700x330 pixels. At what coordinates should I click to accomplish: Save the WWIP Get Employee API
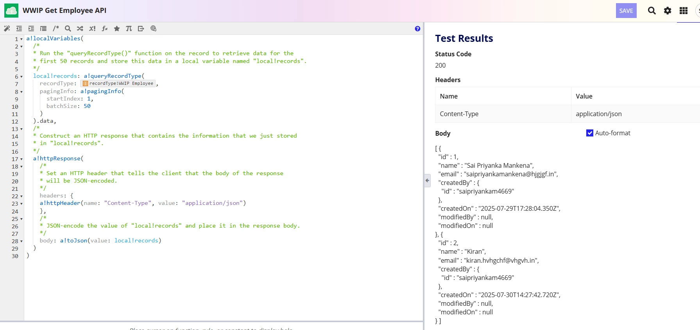tap(626, 11)
